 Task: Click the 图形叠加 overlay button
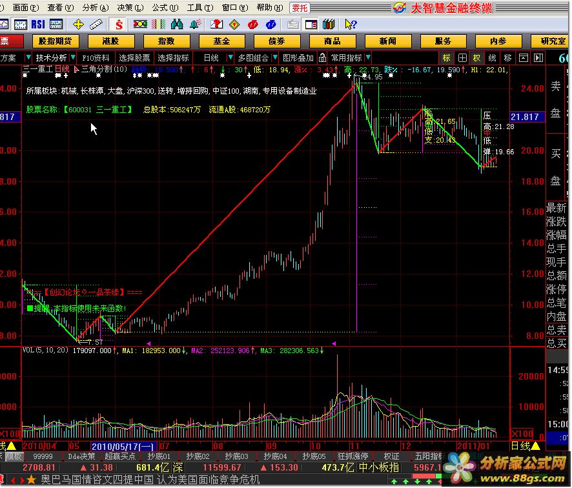tap(298, 57)
